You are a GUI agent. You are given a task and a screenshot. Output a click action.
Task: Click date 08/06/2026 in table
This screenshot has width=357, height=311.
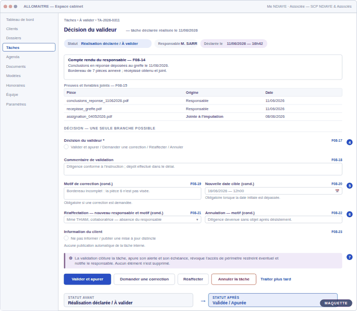point(275,116)
